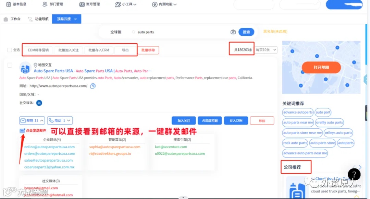Select cesarusaparts1@yahoo.com.mx email
370x199 pixels.
(x=49, y=167)
